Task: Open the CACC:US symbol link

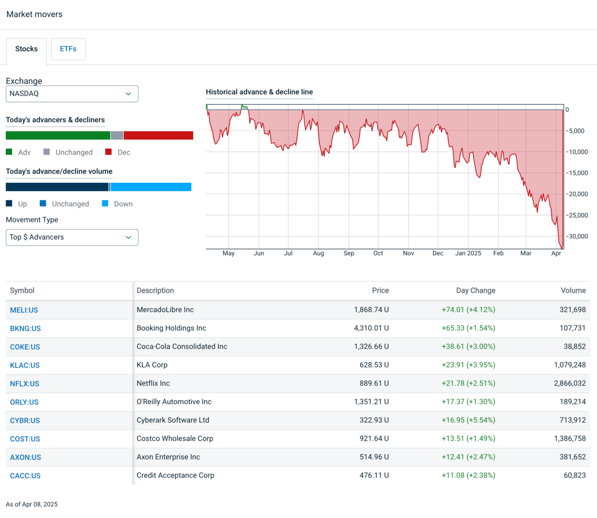Action: pos(25,476)
